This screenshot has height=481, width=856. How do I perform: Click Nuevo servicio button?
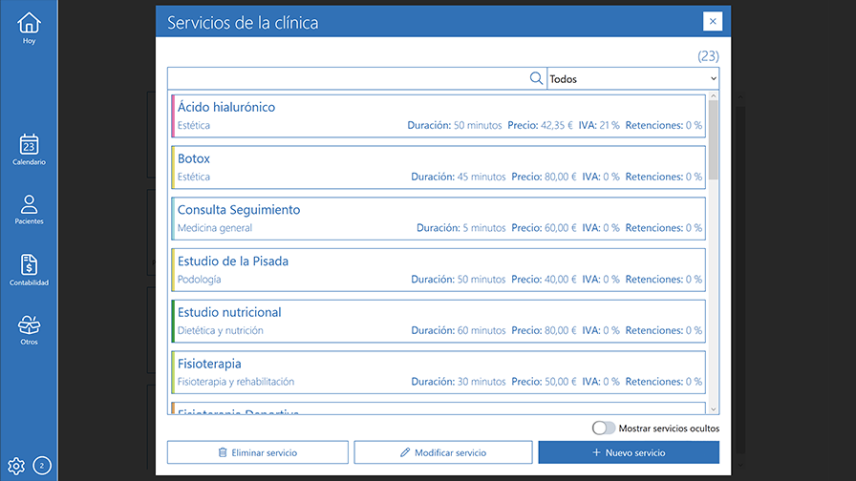click(629, 452)
